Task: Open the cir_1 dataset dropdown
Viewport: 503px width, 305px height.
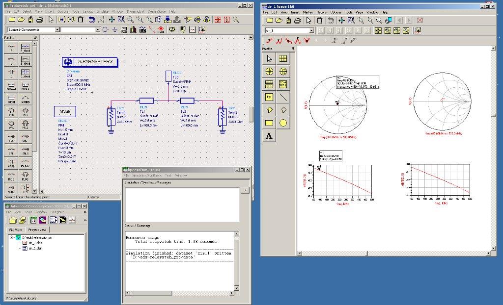Action: [311, 30]
